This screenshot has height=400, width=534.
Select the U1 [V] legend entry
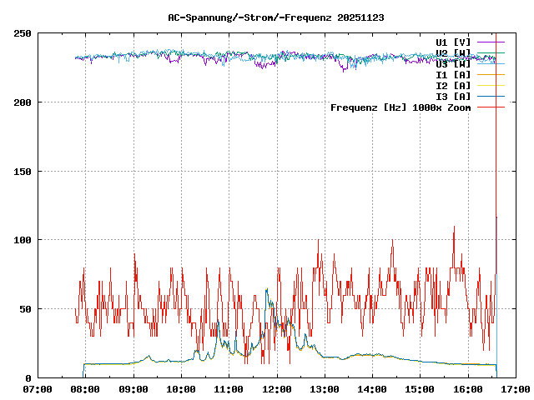point(453,42)
